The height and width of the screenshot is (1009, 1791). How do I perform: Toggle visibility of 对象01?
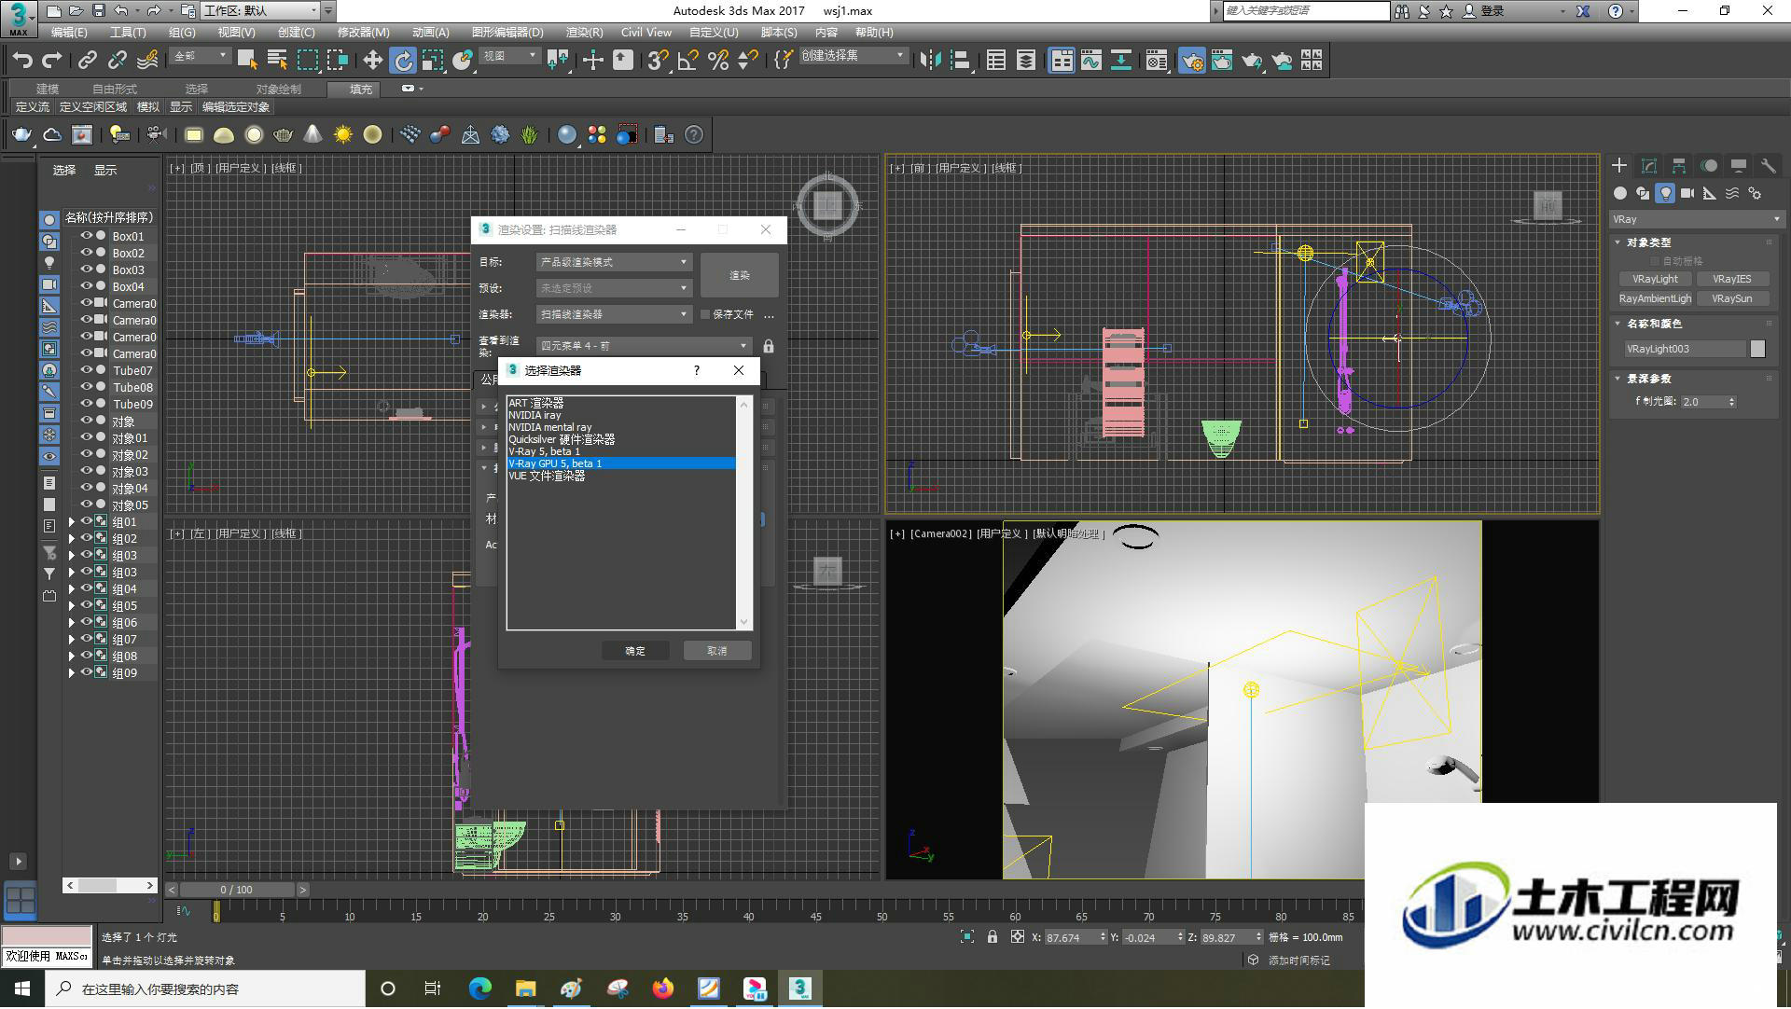click(x=86, y=437)
